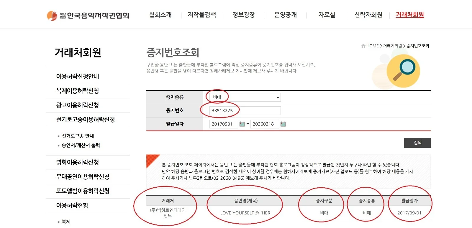This screenshot has width=472, height=228.
Task: Go to 포토앨범이용허락신청 in the sidebar
Action: pos(83,191)
